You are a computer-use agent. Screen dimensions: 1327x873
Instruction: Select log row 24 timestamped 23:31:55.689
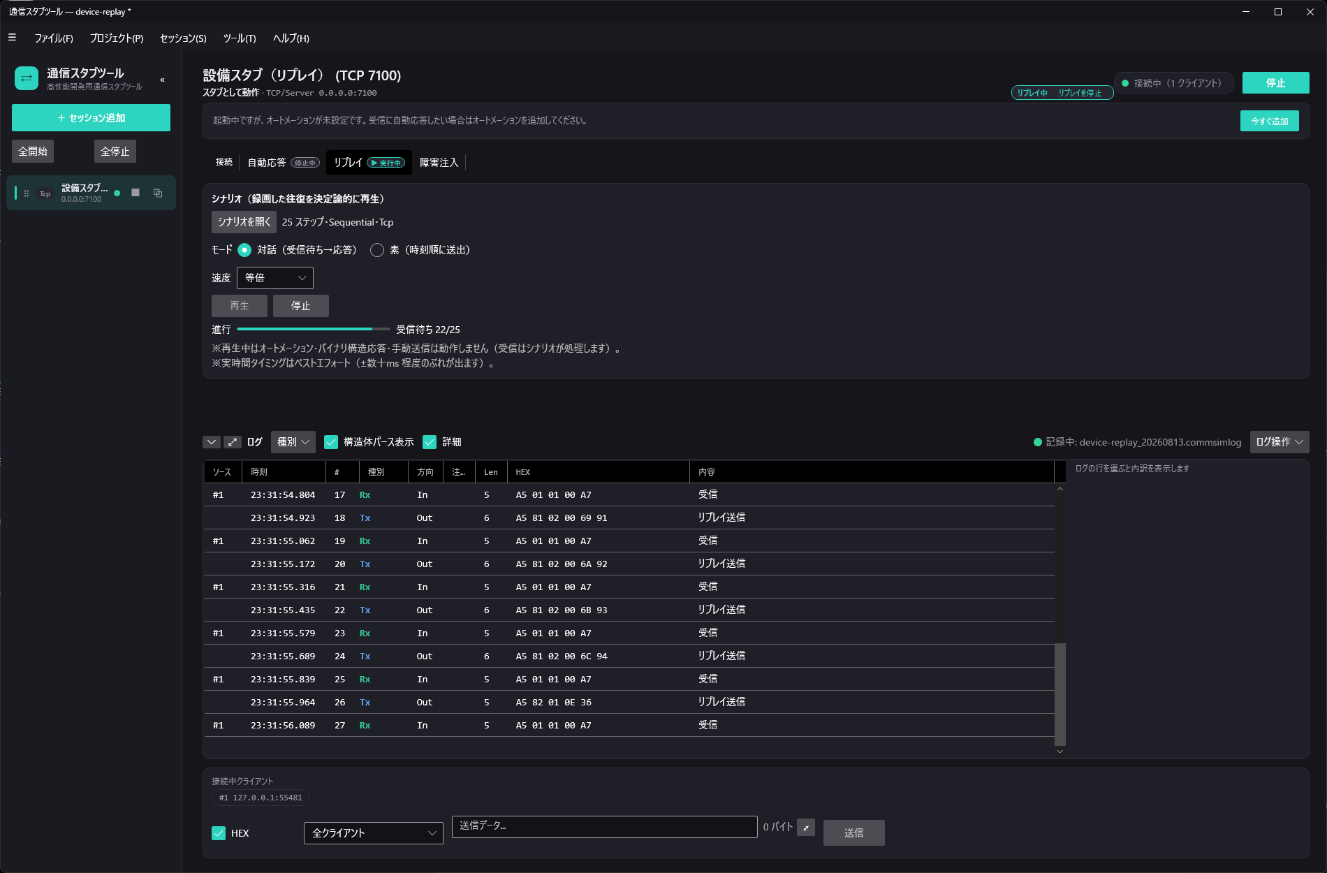point(629,656)
